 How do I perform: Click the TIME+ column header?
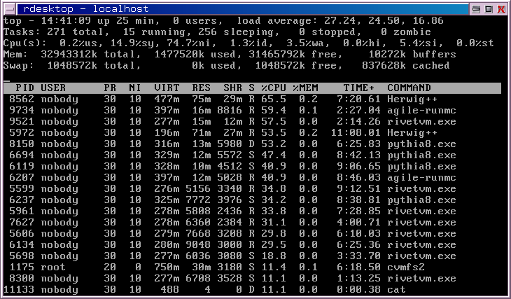(x=359, y=88)
